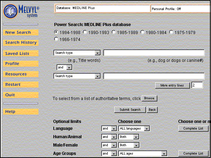
Task: Click the entry lines number field
Action: [197, 85]
